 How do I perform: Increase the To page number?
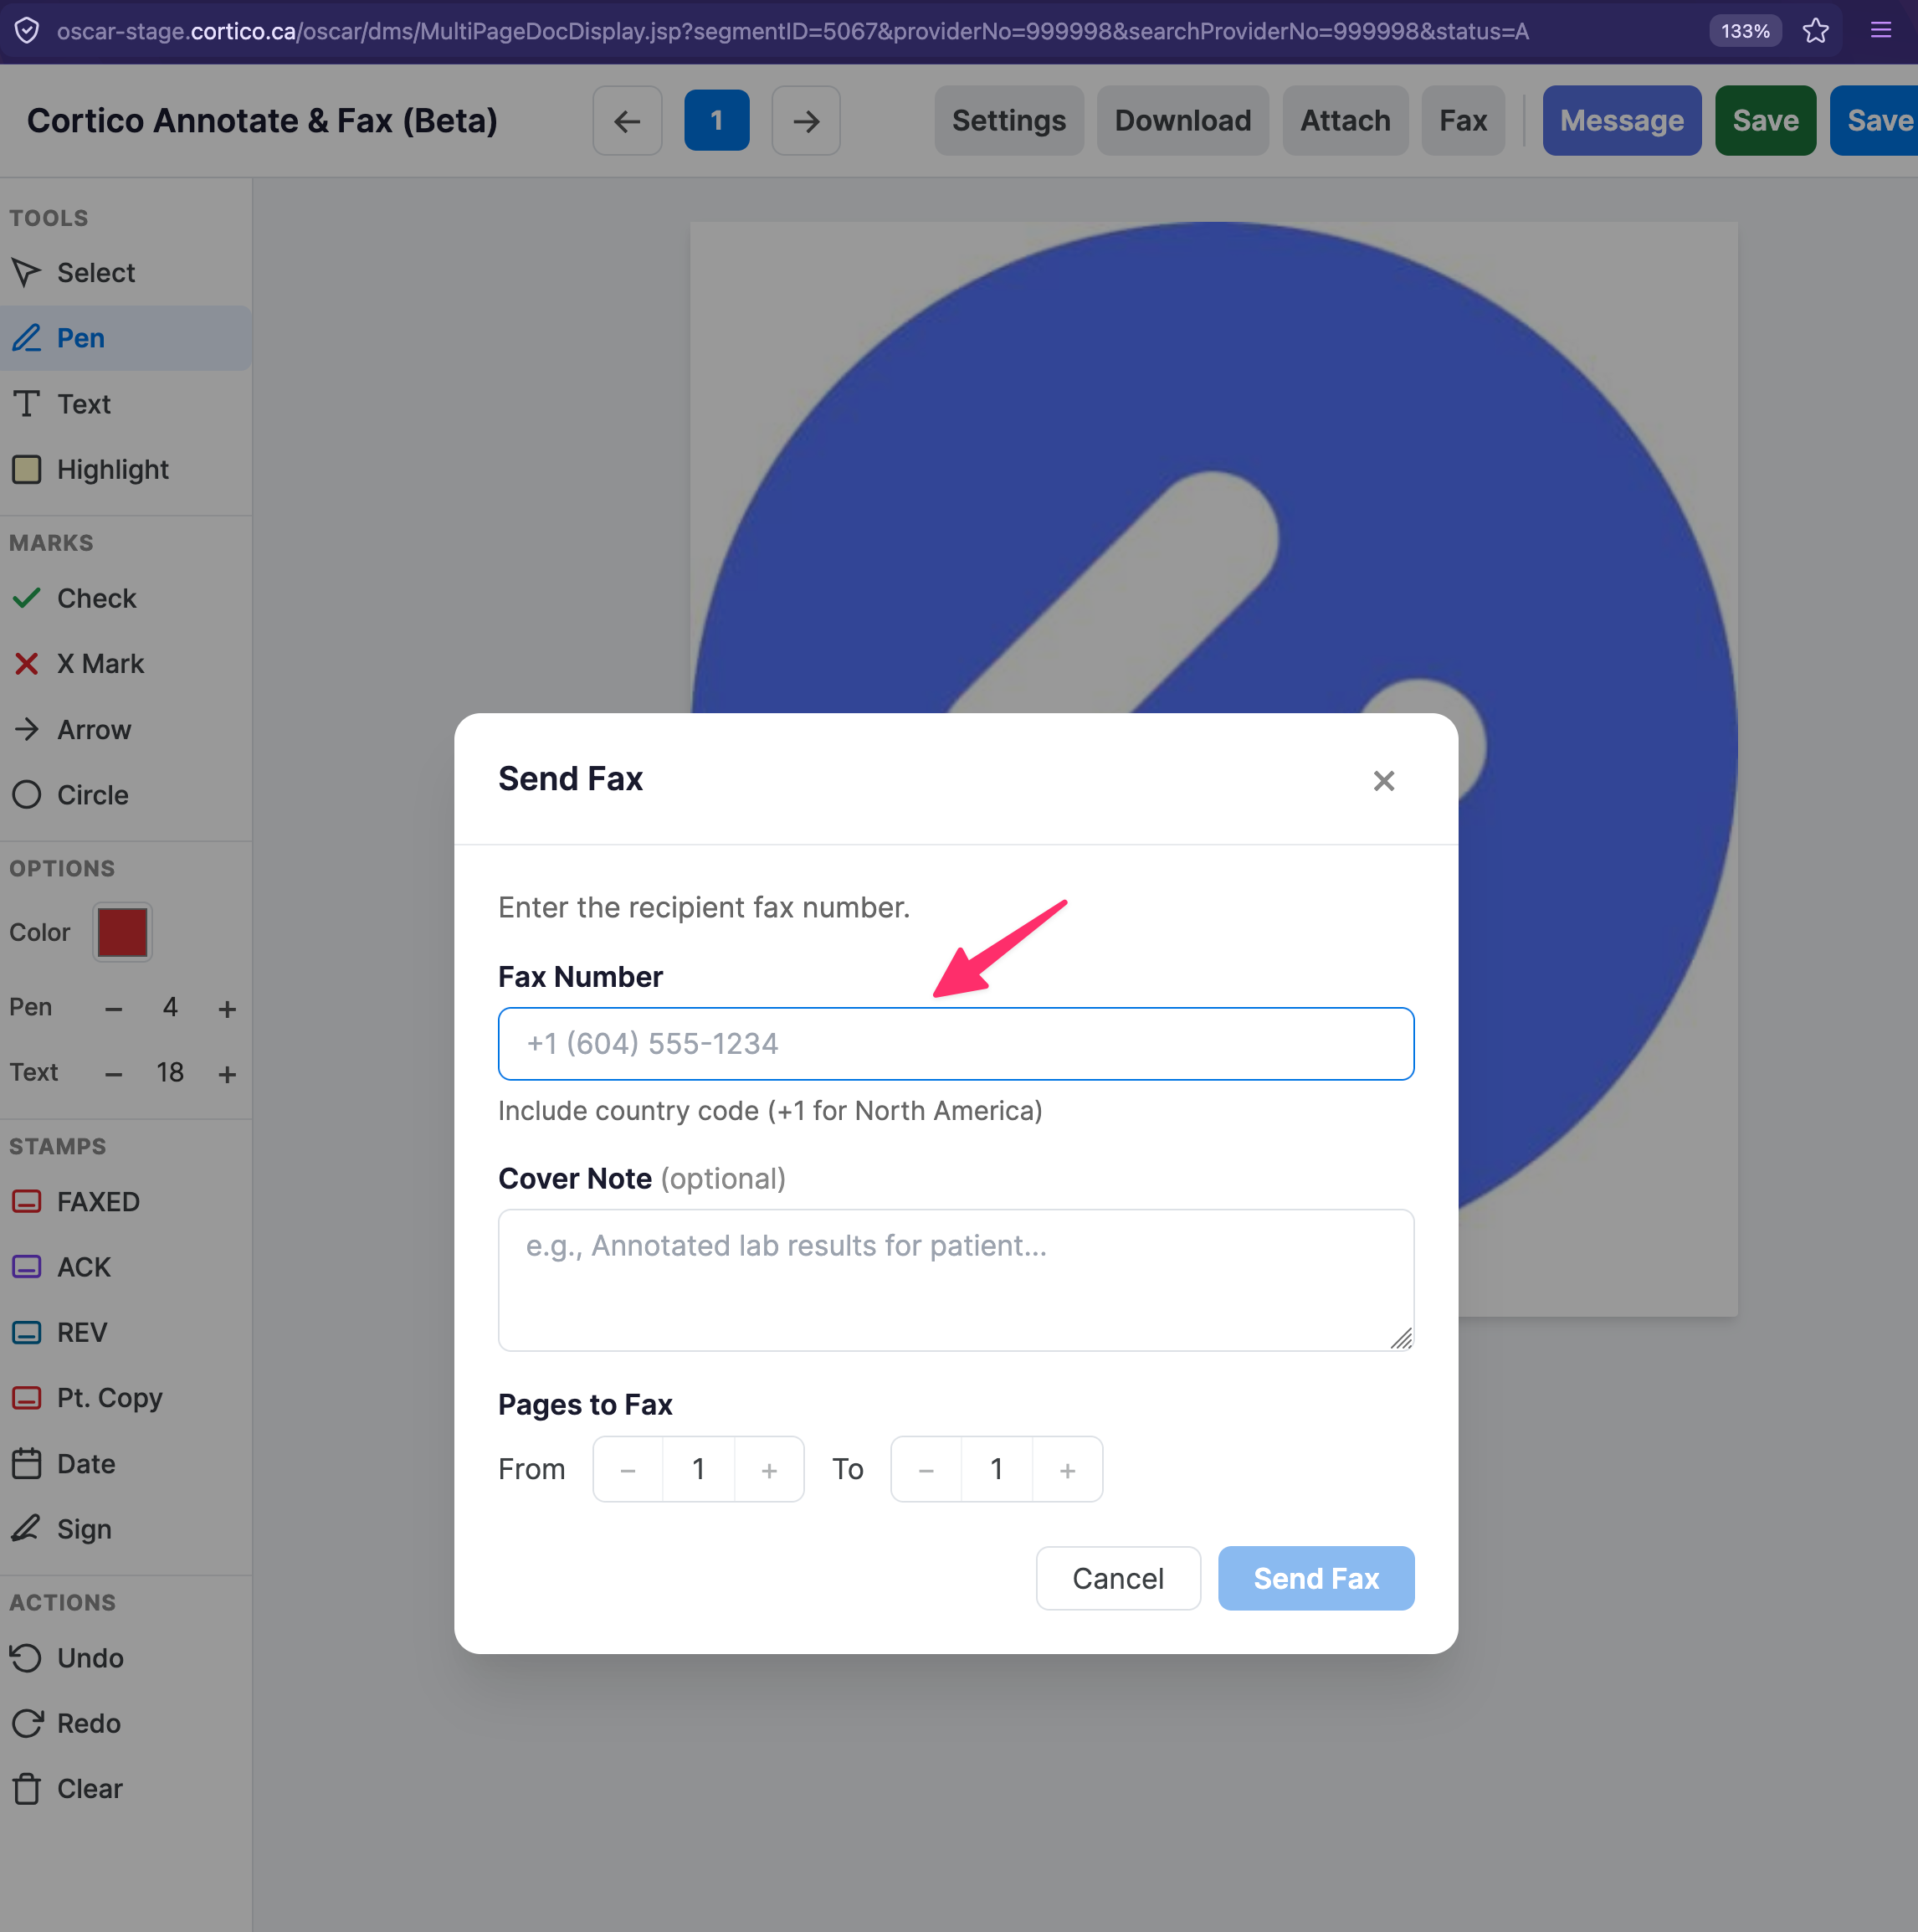click(1068, 1470)
